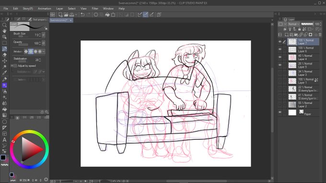Image resolution: width=326 pixels, height=183 pixels.
Task: Click New document icon in command bar
Action: coord(60,14)
